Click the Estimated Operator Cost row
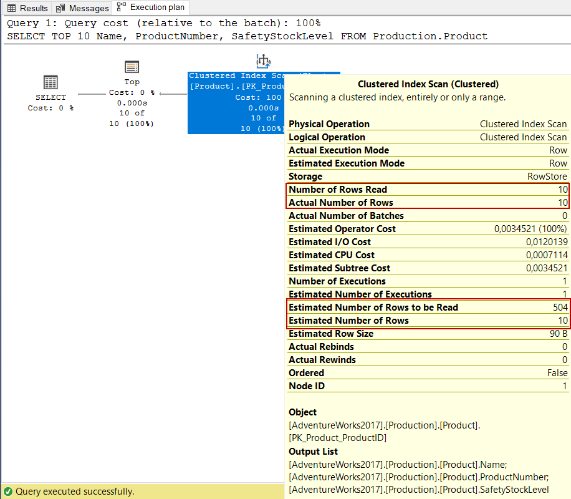Viewport: 571px width, 499px height. pyautogui.click(x=428, y=229)
